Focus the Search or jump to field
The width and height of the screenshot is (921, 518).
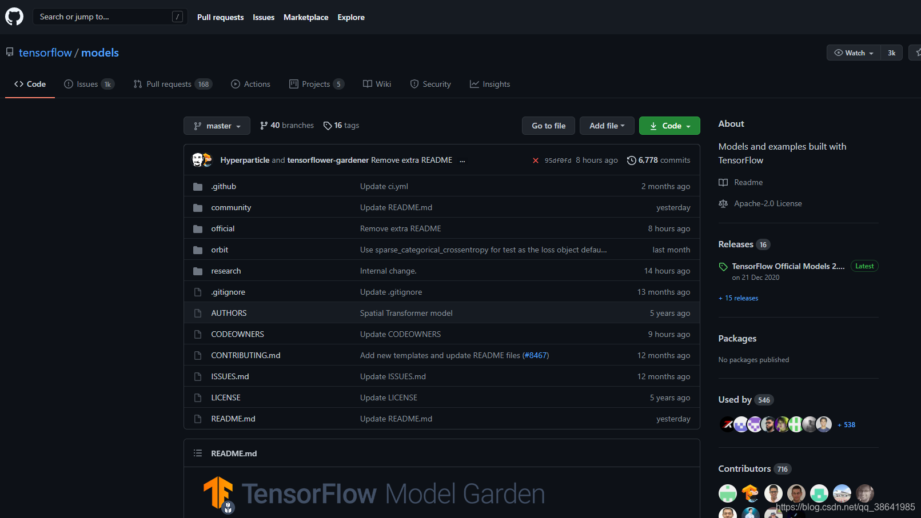click(110, 17)
